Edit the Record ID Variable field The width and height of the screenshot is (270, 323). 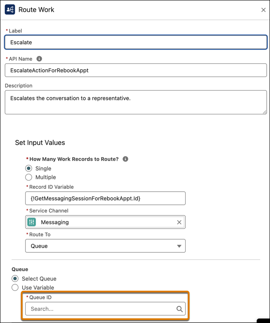point(105,198)
